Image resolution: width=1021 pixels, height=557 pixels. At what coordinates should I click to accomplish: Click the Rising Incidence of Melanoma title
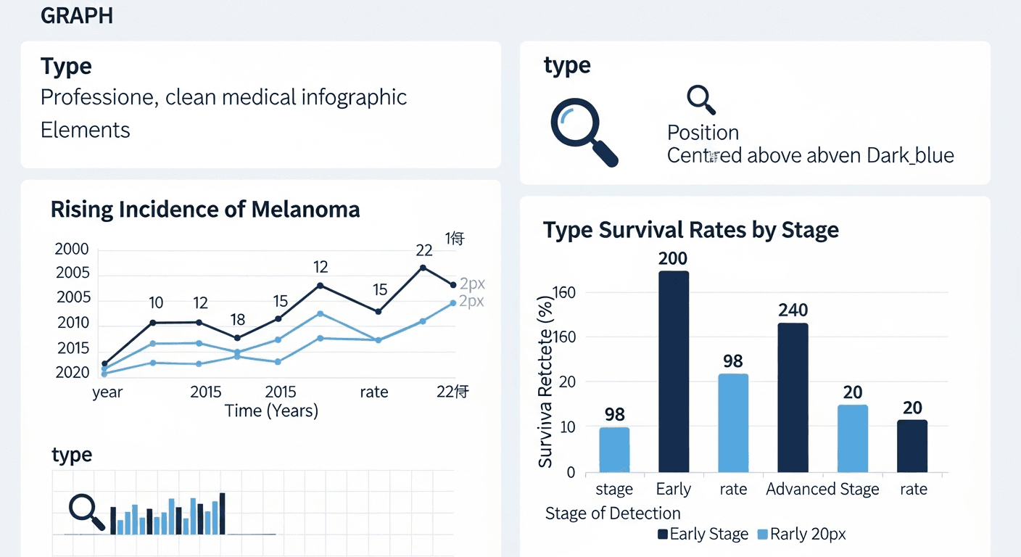point(205,210)
